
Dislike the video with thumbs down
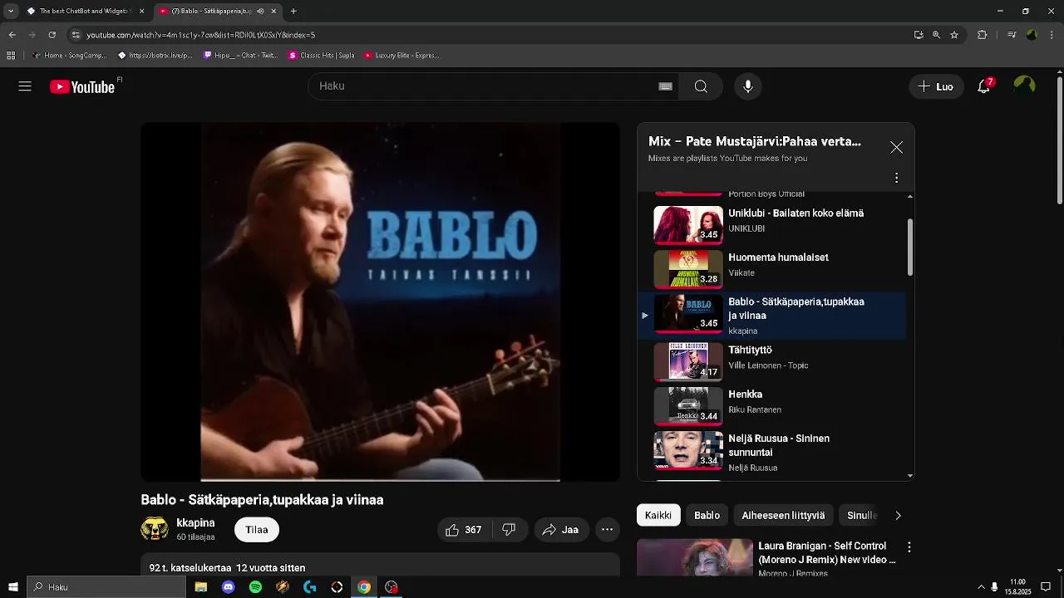[x=509, y=530]
